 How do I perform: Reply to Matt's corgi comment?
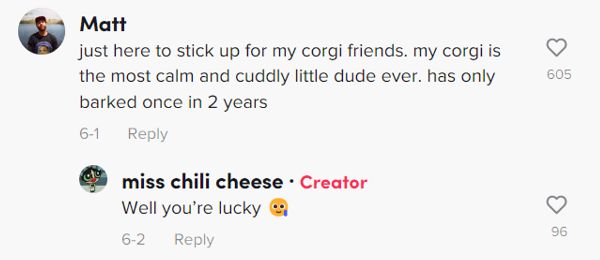(x=148, y=134)
